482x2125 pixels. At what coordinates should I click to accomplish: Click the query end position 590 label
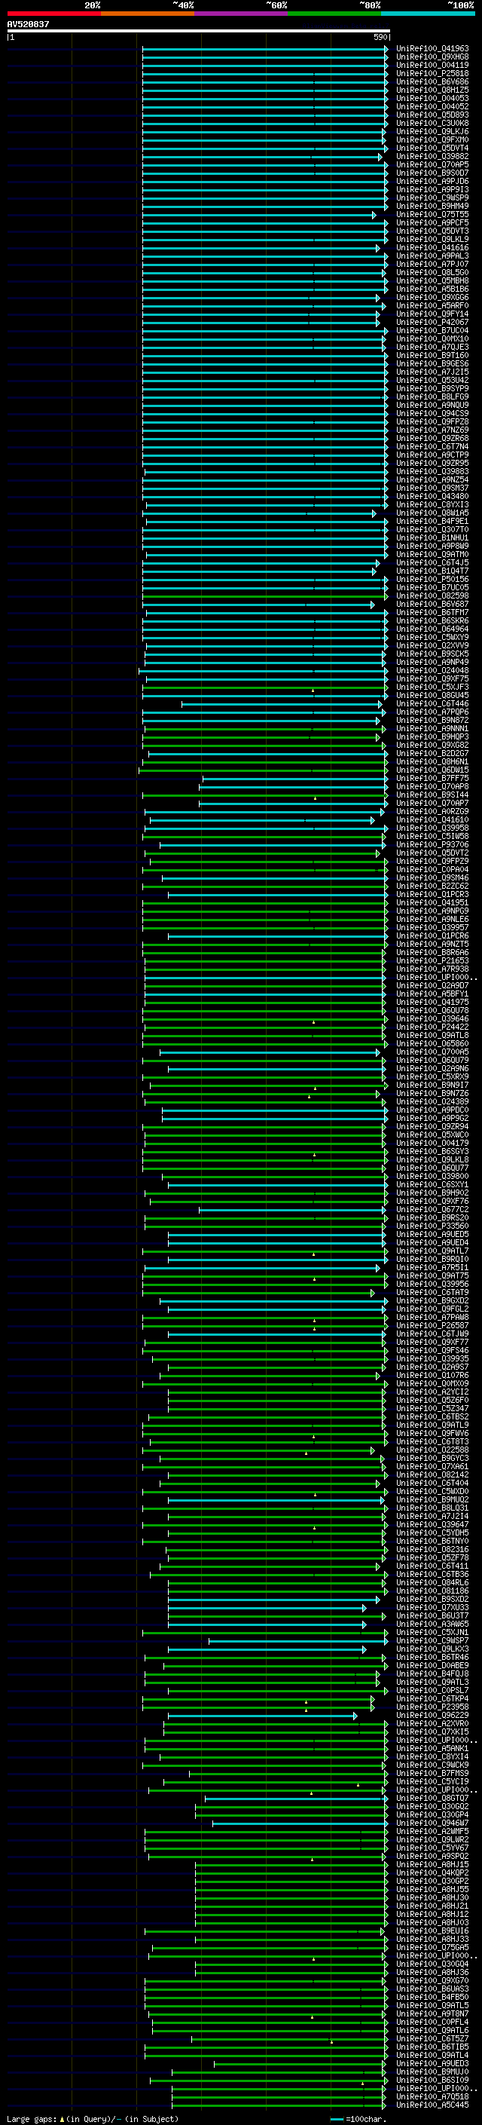[x=380, y=37]
